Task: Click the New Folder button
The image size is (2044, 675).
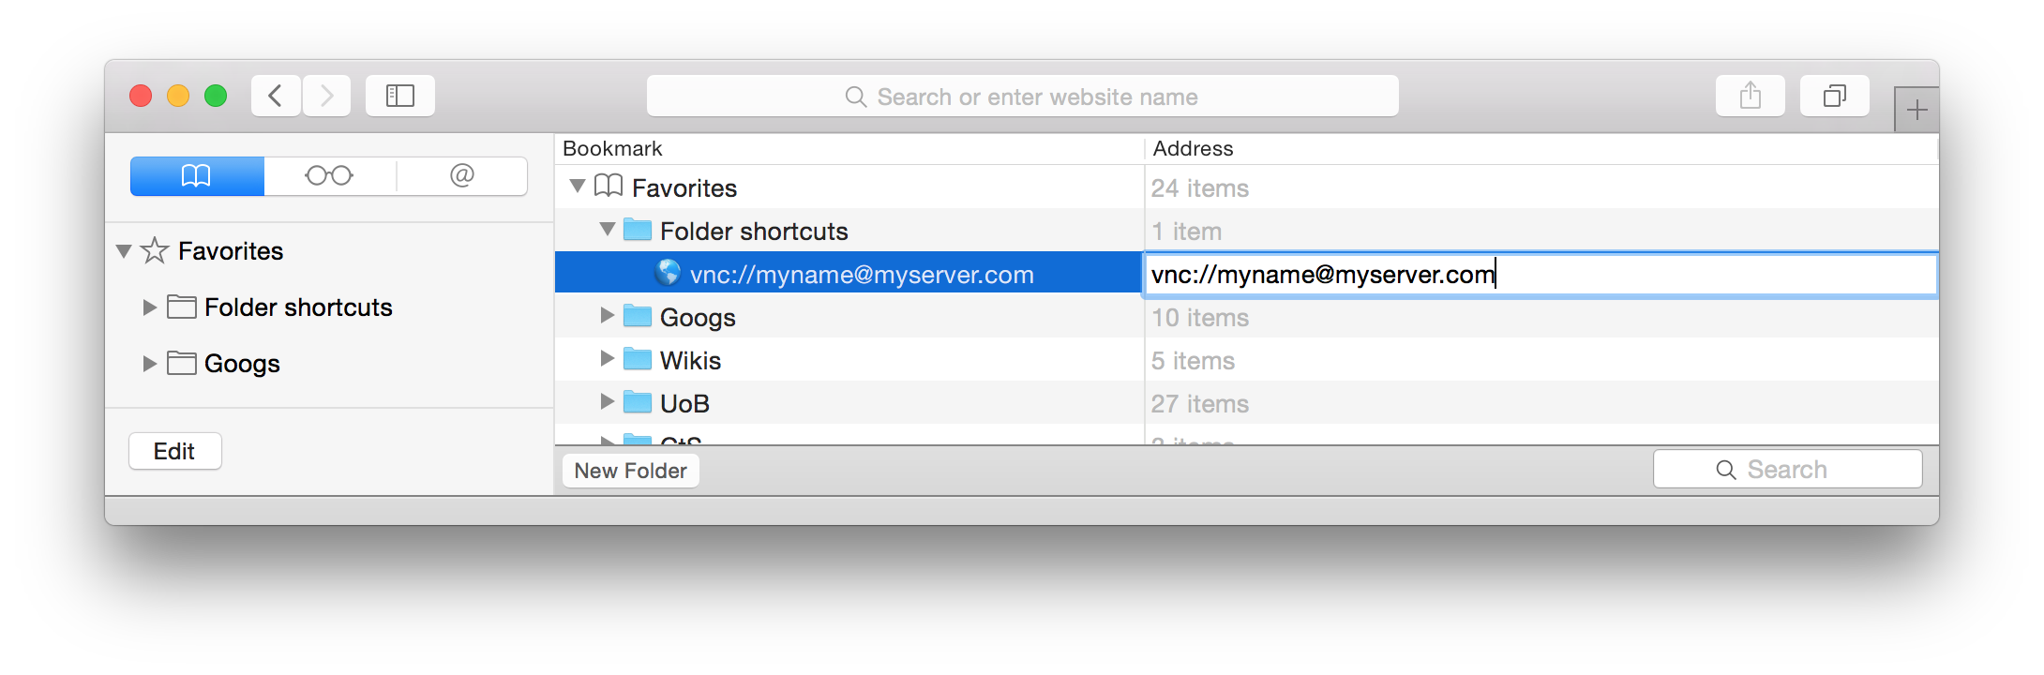Action: coord(631,471)
